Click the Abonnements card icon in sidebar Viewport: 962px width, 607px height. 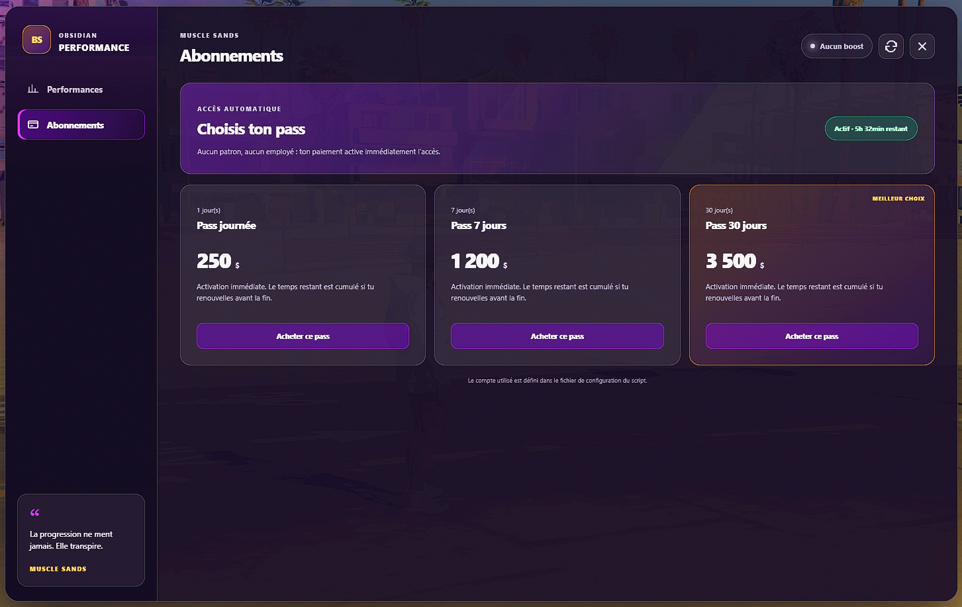(33, 124)
